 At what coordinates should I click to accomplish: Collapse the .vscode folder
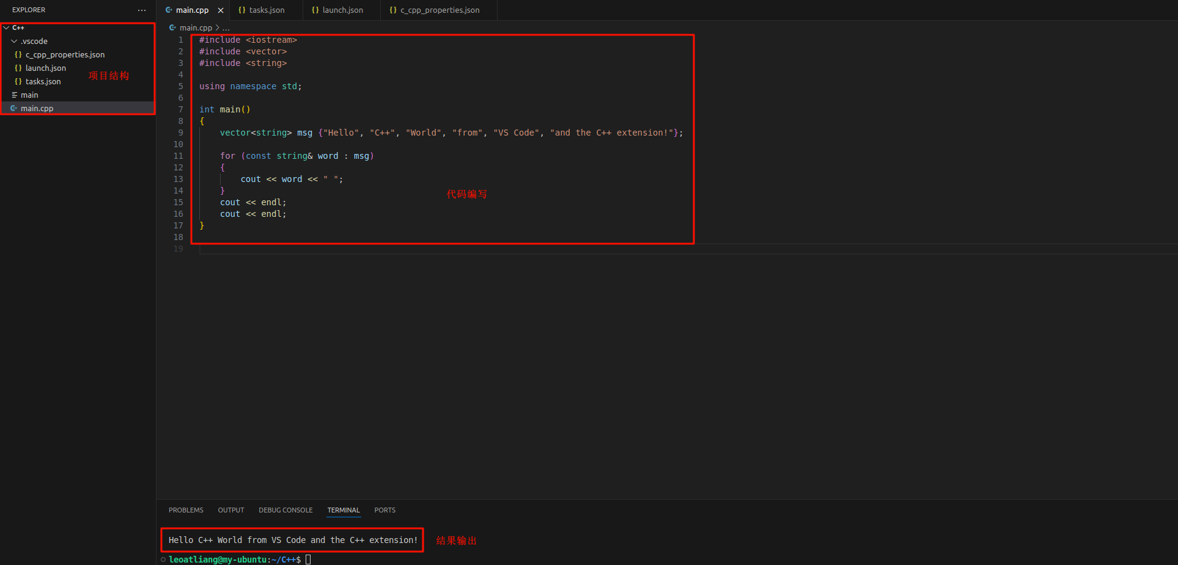(14, 41)
